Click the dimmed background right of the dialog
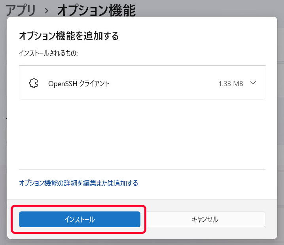The image size is (284, 245). [280, 127]
